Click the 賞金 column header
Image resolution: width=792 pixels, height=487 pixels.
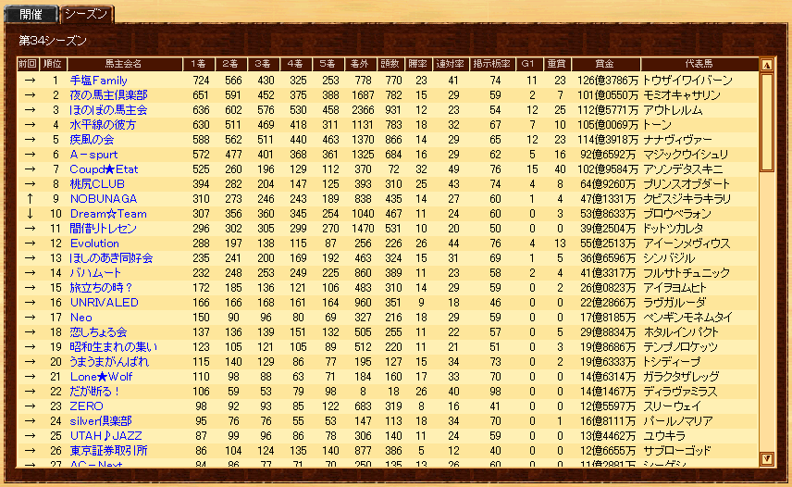[x=604, y=64]
